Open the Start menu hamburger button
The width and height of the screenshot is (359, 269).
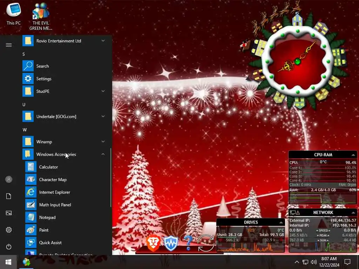click(x=9, y=45)
